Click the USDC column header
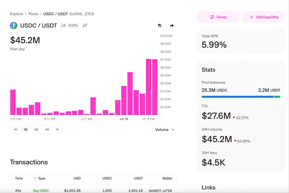Viewport: 289px width, 193px height. 107,178
